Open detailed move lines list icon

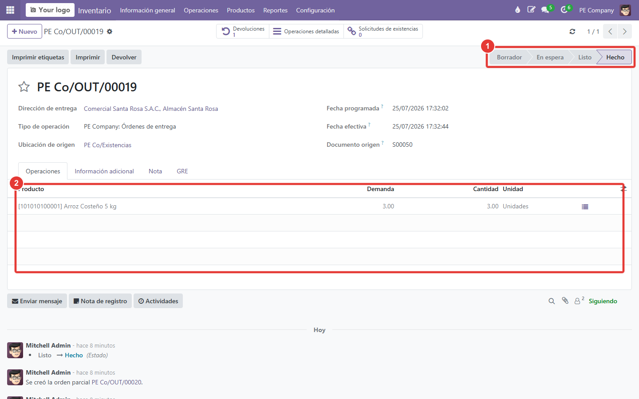tap(585, 207)
